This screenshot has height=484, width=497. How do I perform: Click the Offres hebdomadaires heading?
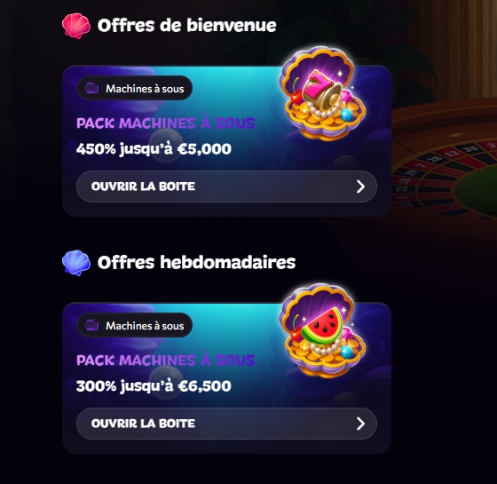coord(196,263)
